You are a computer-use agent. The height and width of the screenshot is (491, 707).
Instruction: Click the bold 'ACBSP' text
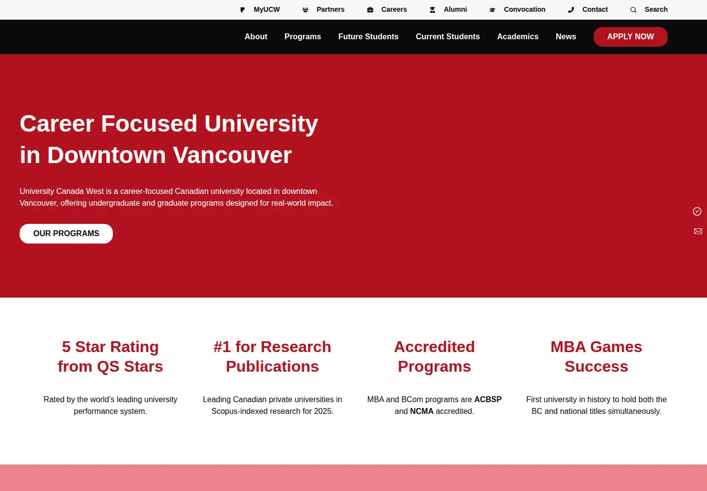click(x=488, y=399)
